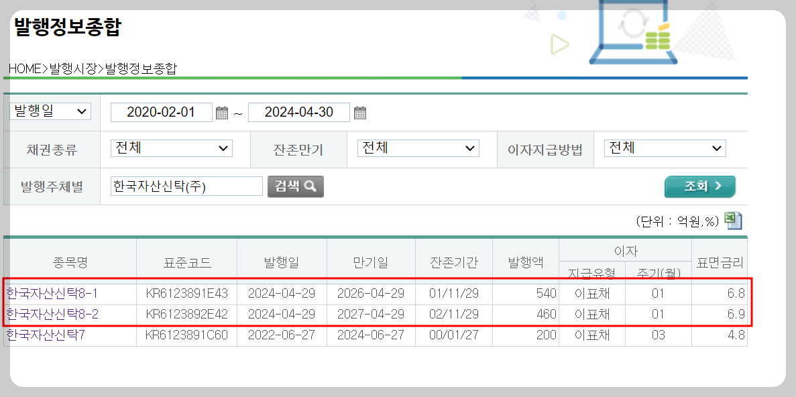Click coupon rate 4.8

coord(736,335)
